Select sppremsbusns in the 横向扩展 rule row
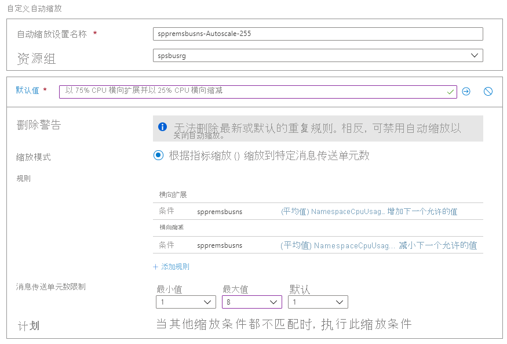 220,212
